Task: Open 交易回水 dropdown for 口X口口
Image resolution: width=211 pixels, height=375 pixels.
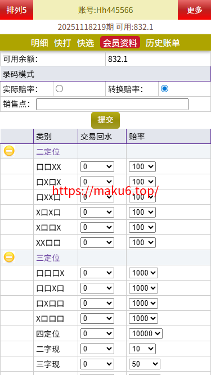Action: click(x=97, y=303)
